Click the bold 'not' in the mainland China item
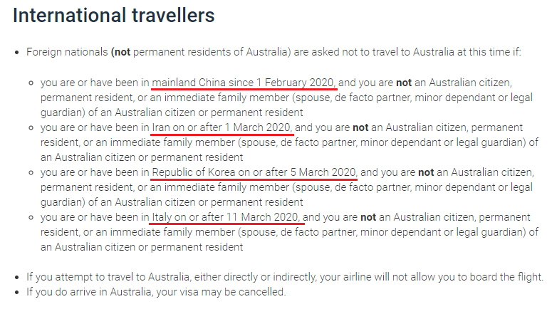 (x=404, y=83)
